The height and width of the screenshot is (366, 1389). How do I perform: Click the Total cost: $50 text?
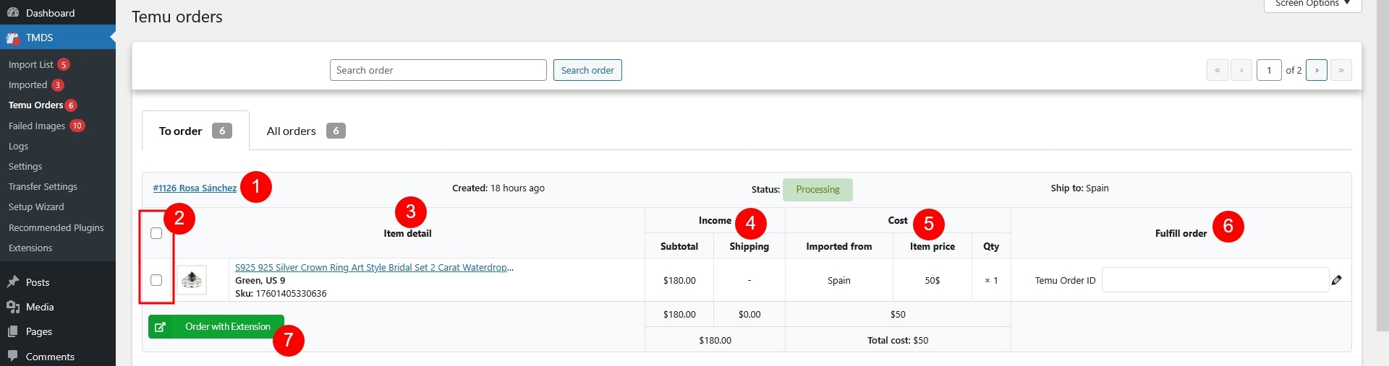898,340
